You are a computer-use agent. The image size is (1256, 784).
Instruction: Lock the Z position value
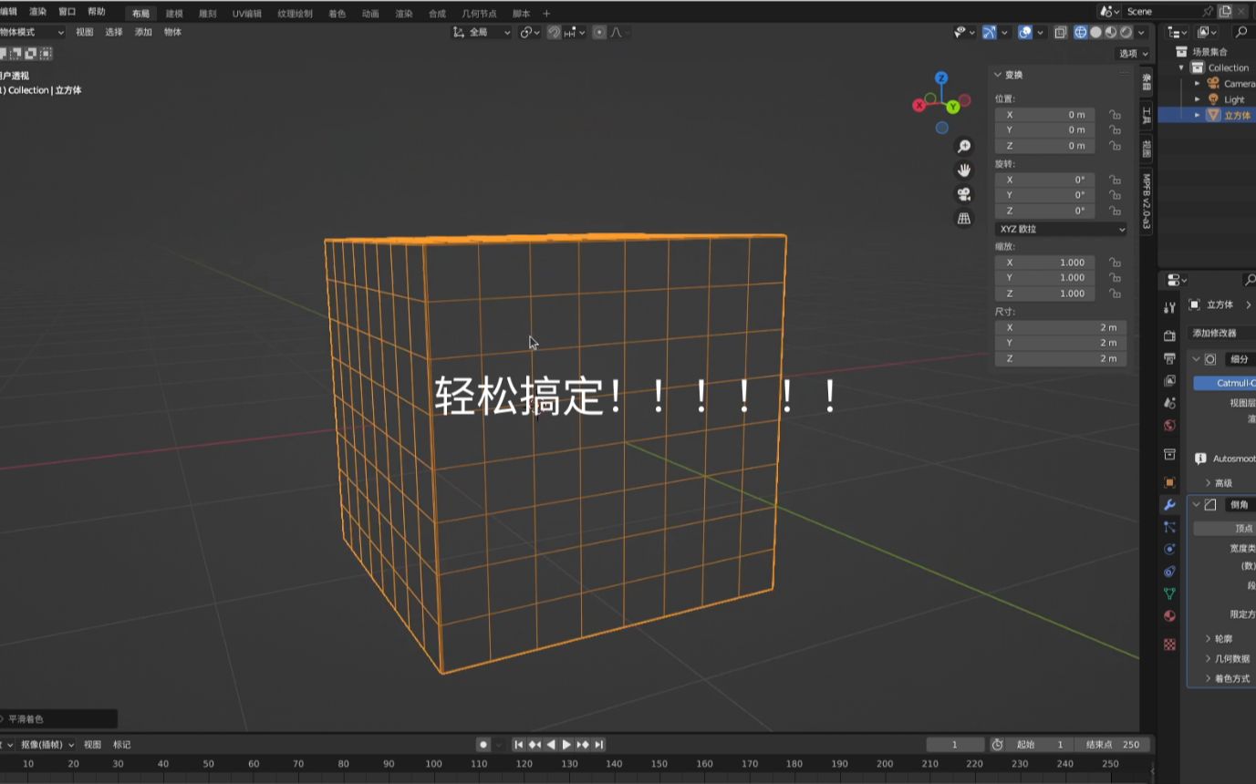coord(1115,144)
